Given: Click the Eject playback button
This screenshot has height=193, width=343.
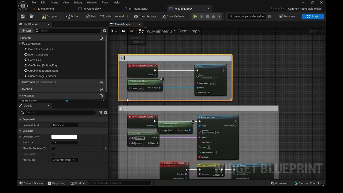Looking at the screenshot, I should coord(213,16).
